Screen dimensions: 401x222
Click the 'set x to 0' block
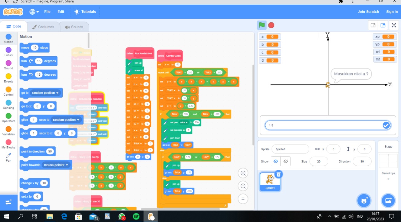(31, 197)
